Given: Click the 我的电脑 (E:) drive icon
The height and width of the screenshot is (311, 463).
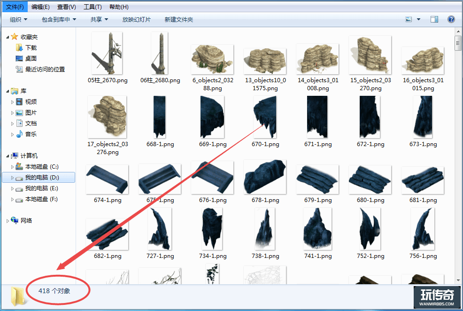Looking at the screenshot, I should 19,189.
